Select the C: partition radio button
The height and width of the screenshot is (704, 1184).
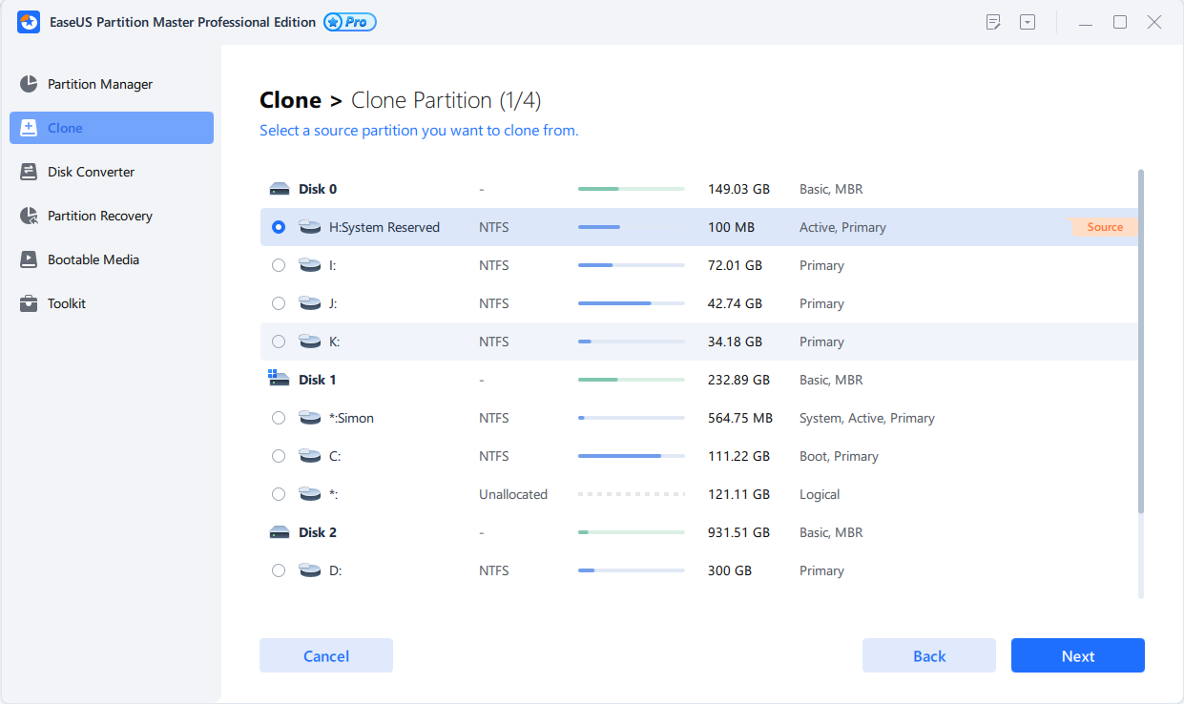(279, 456)
